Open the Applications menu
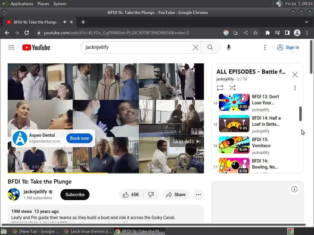314x235 pixels. [22, 4]
